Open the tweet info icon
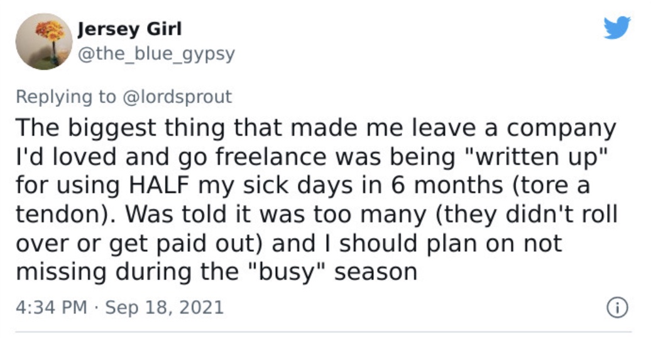This screenshot has width=651, height=338. (x=617, y=308)
